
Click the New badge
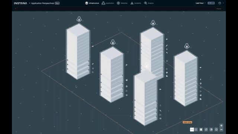click(x=57, y=3)
